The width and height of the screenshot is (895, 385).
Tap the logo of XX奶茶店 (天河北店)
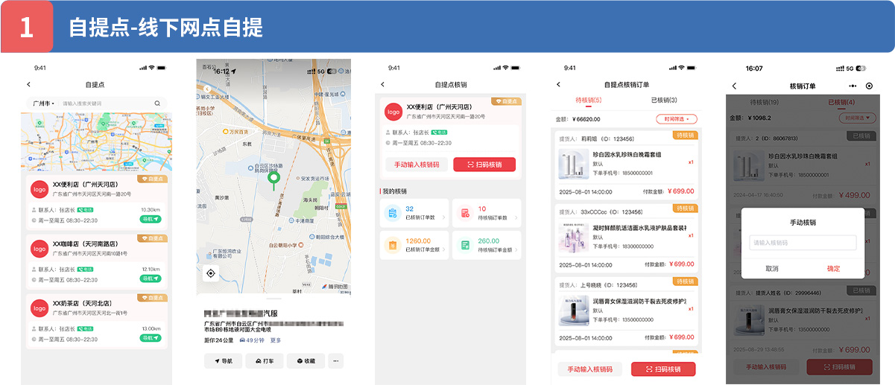(39, 308)
